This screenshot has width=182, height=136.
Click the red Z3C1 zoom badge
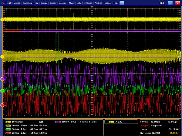(8, 133)
